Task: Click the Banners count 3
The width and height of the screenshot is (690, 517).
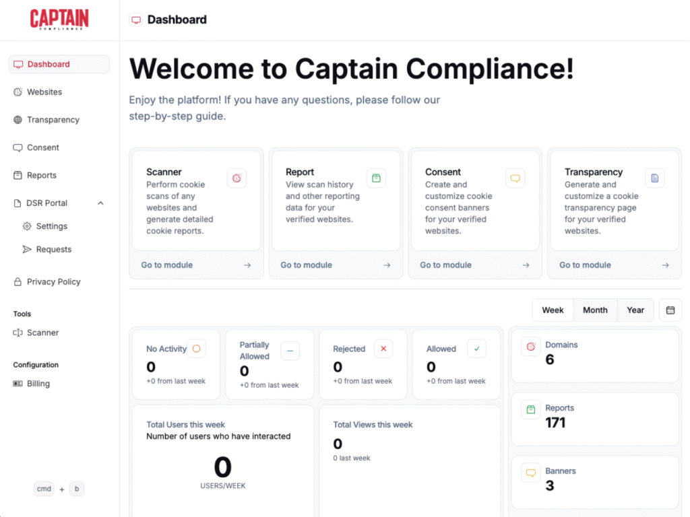Action: coord(550,486)
